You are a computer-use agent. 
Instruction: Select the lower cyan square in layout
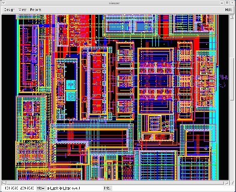tap(71, 97)
